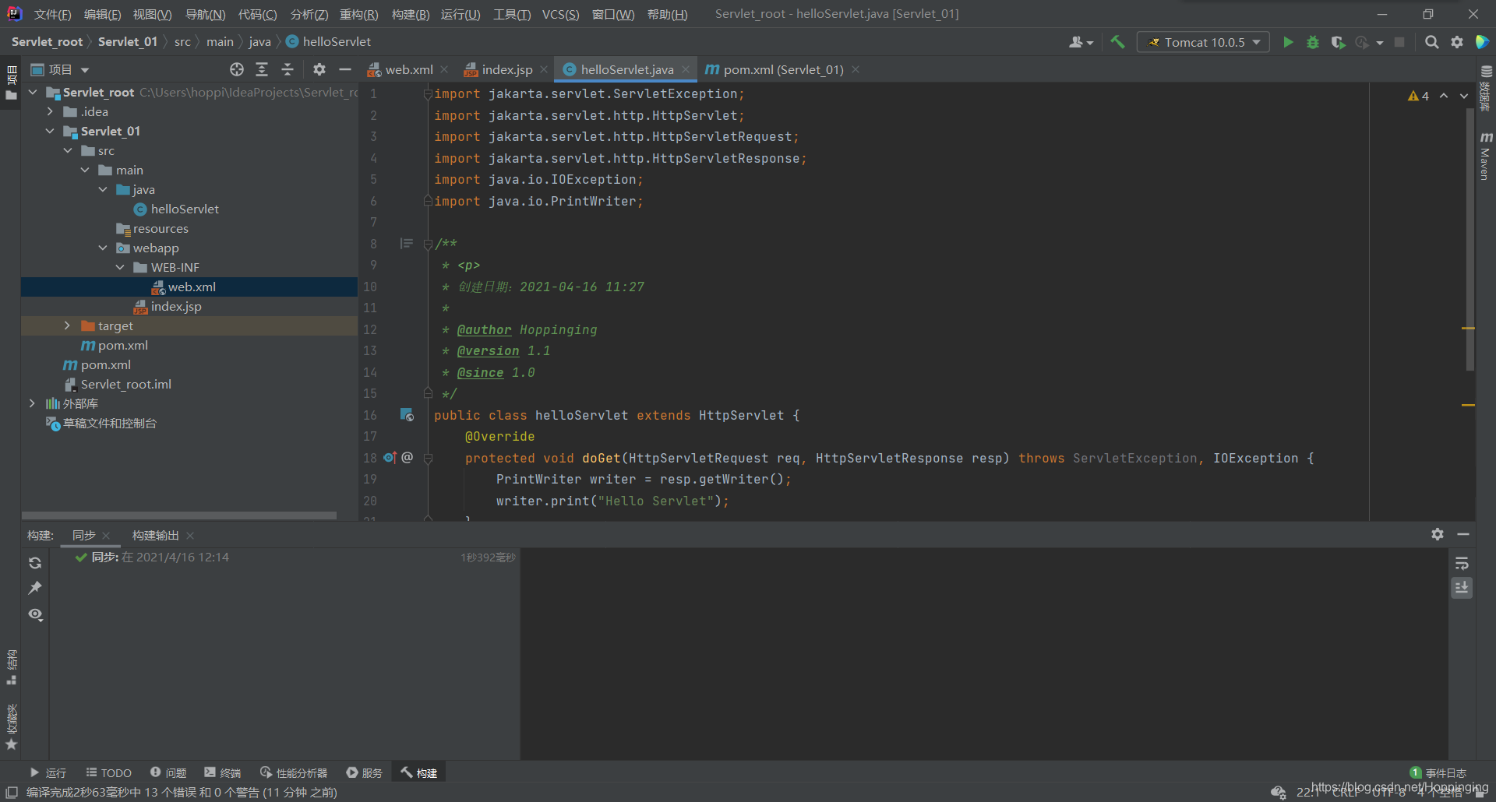
Task: Hide the project panel with minus icon
Action: (345, 69)
